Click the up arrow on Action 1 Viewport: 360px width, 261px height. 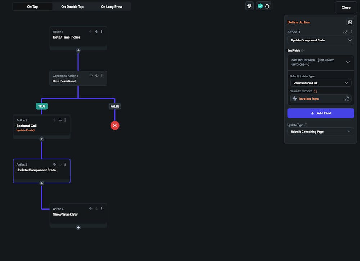click(x=91, y=31)
